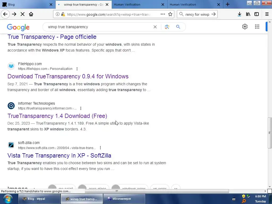Click the Google search input field
This screenshot has height=204, width=272.
(99, 27)
